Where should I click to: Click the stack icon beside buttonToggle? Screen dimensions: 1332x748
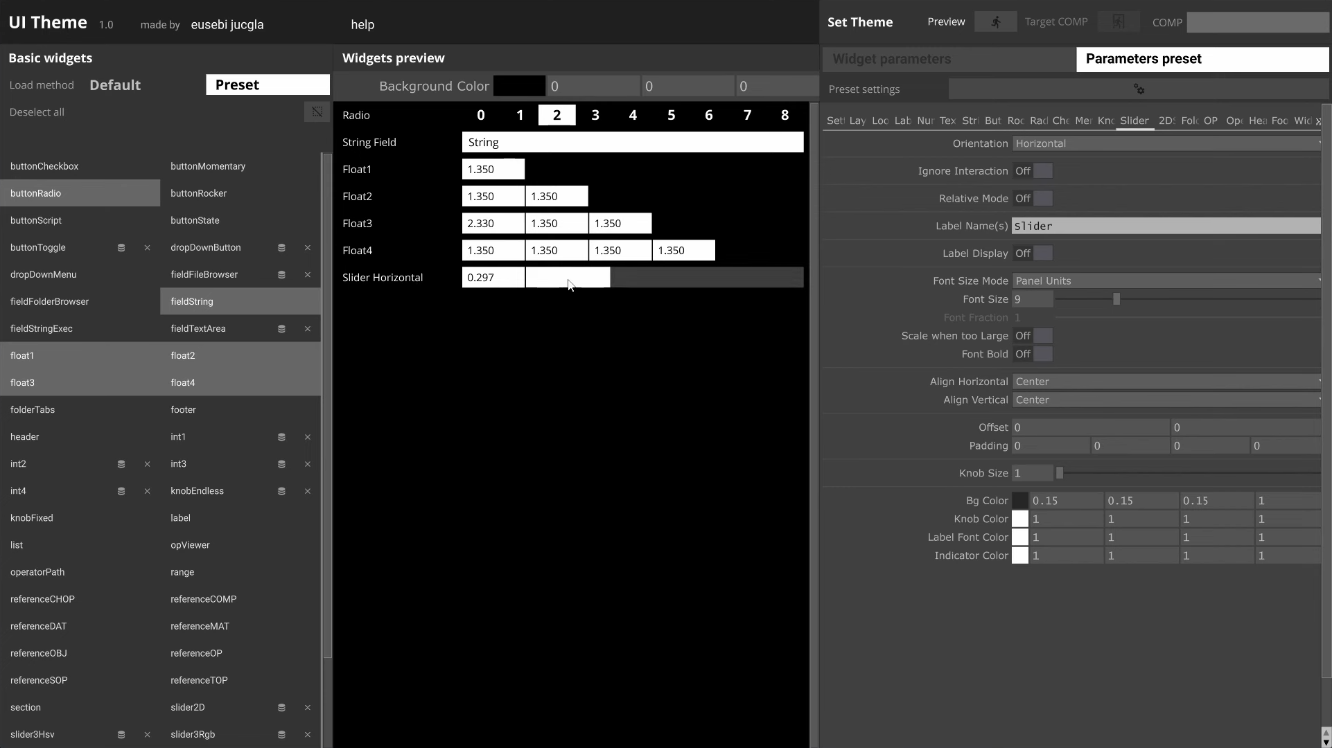click(x=121, y=247)
